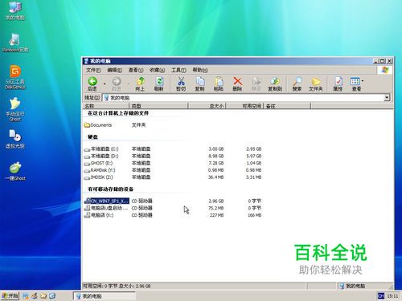402x301 pixels.
Task: Click the Search (搜索) magnifier icon
Action: (x=297, y=83)
